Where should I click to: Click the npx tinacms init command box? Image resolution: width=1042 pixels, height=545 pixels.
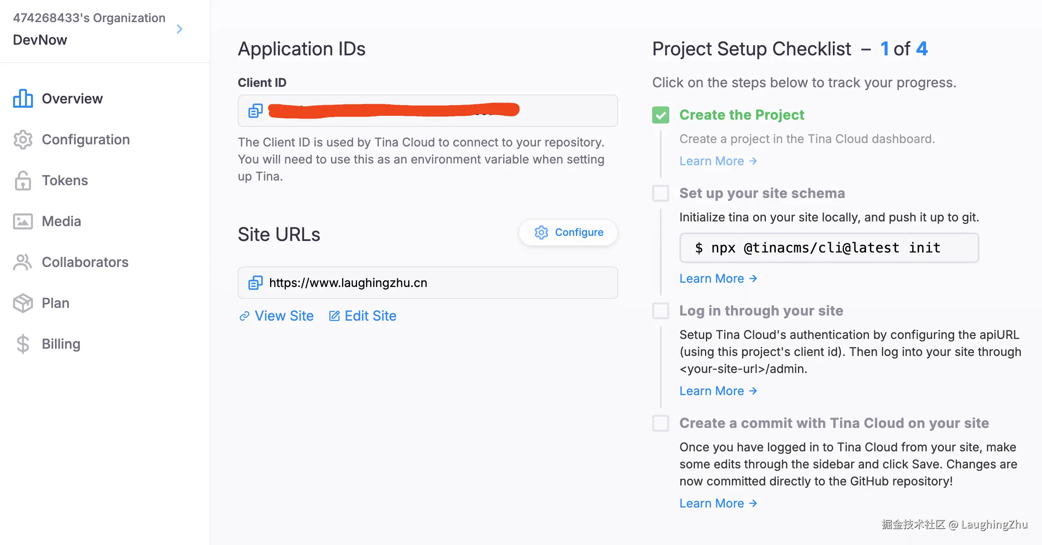point(829,248)
